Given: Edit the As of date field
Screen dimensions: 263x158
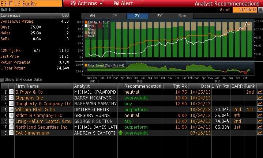Looking at the screenshot, I should 245,10.
